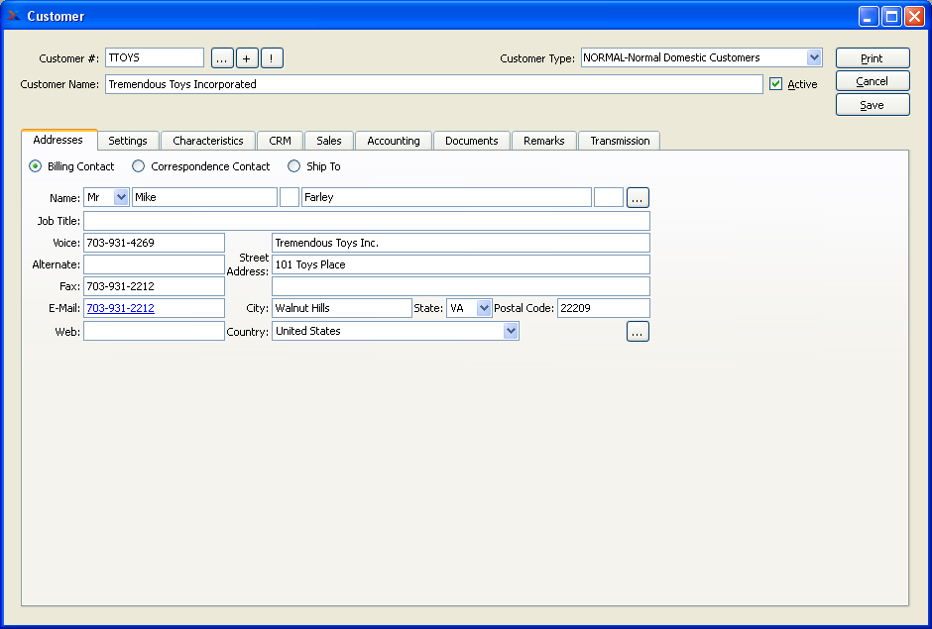Viewport: 932px width, 629px height.
Task: Click the City field containing Walnut Hills
Action: tap(342, 308)
